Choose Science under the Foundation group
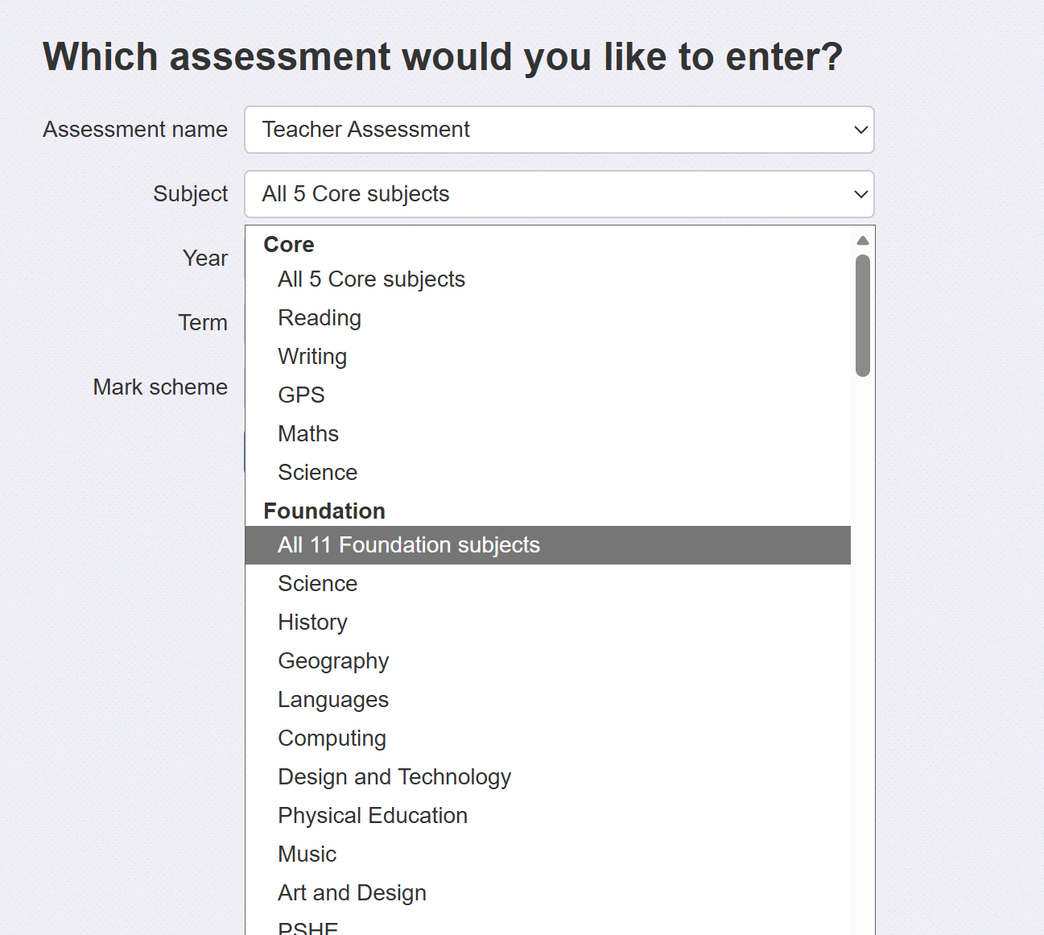This screenshot has width=1044, height=935. coord(317,584)
